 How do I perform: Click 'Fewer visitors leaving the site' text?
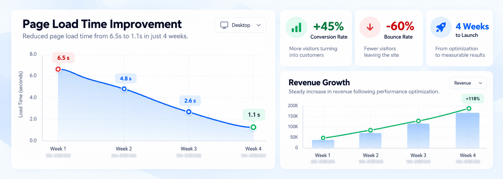click(x=381, y=52)
